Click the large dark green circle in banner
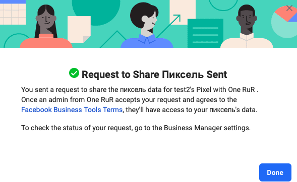Image resolution: width=297 pixels, height=182 pixels. click(x=96, y=11)
